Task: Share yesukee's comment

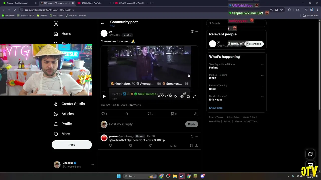Action: pyautogui.click(x=197, y=145)
